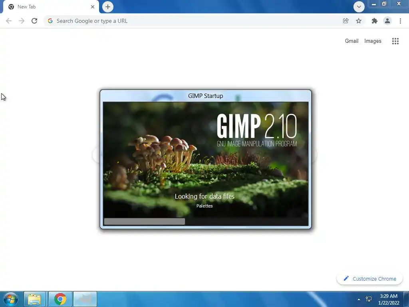Click the share page icon in the address bar
The width and height of the screenshot is (409, 307).
pyautogui.click(x=345, y=21)
